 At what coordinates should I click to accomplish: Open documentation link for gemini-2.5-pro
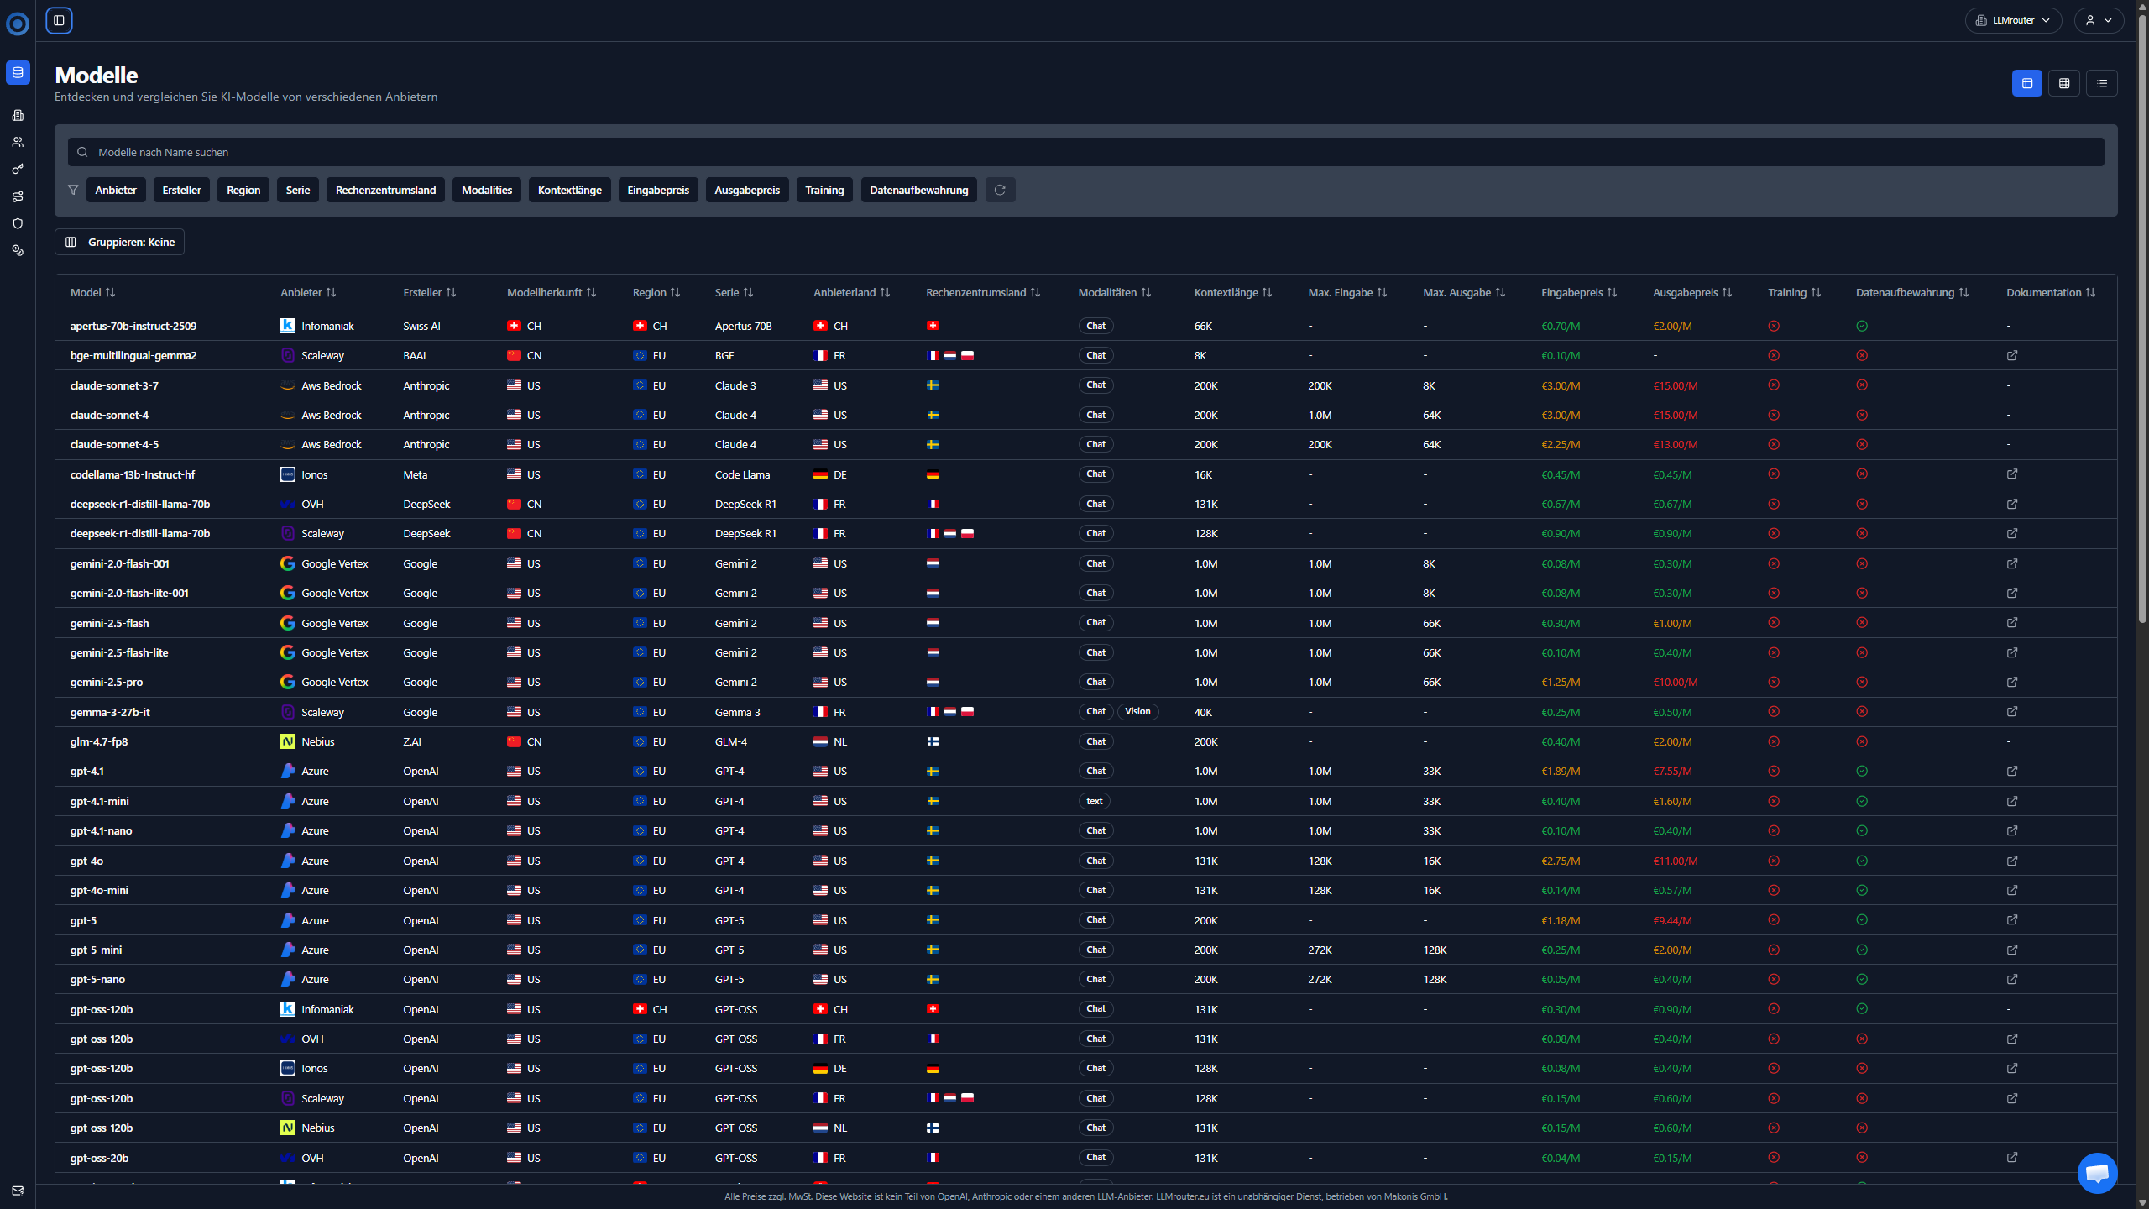point(2012,682)
